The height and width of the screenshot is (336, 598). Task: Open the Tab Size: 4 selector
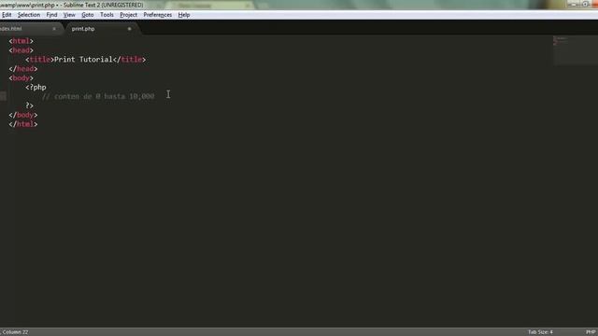tap(540, 332)
